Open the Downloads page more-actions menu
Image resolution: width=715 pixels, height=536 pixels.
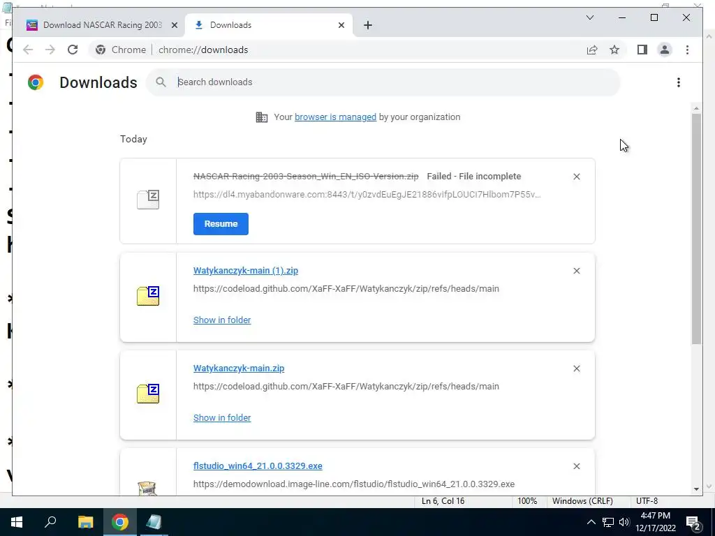679,82
